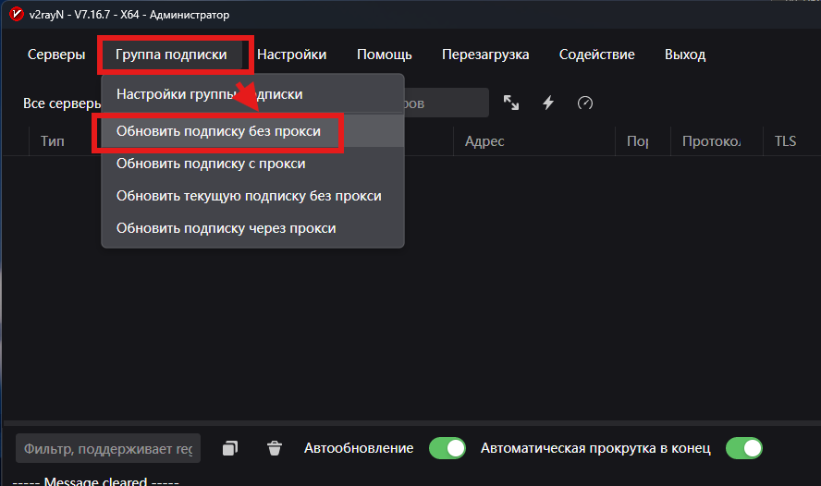Open the Группа подписки menu

click(171, 55)
